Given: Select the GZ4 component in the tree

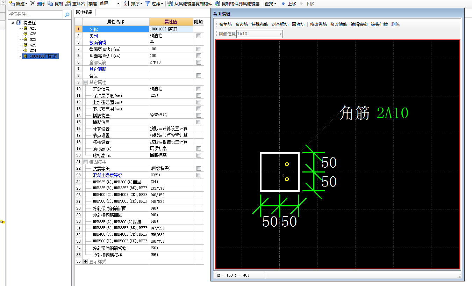Looking at the screenshot, I should pyautogui.click(x=33, y=51).
